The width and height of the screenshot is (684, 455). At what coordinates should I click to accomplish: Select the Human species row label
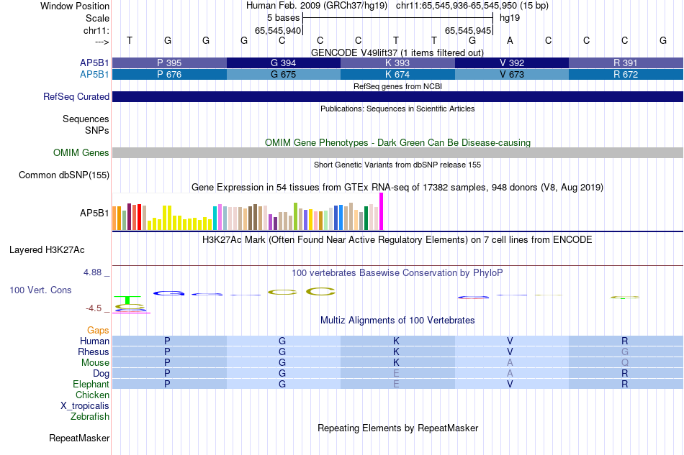tap(94, 341)
